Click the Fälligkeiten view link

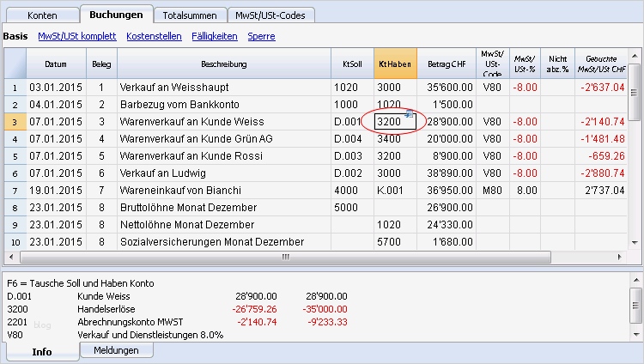click(214, 37)
